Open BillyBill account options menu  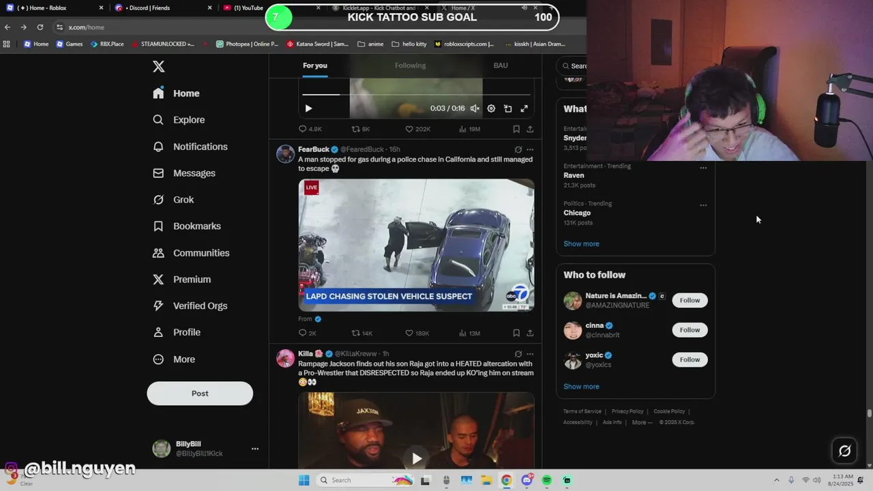pos(254,449)
